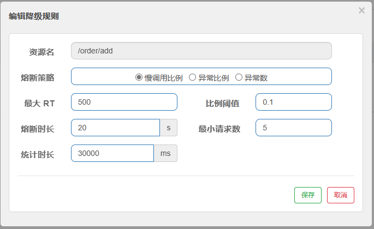Click the 最小请求数 label
Viewport: 374px width, 229px height.
click(x=219, y=129)
